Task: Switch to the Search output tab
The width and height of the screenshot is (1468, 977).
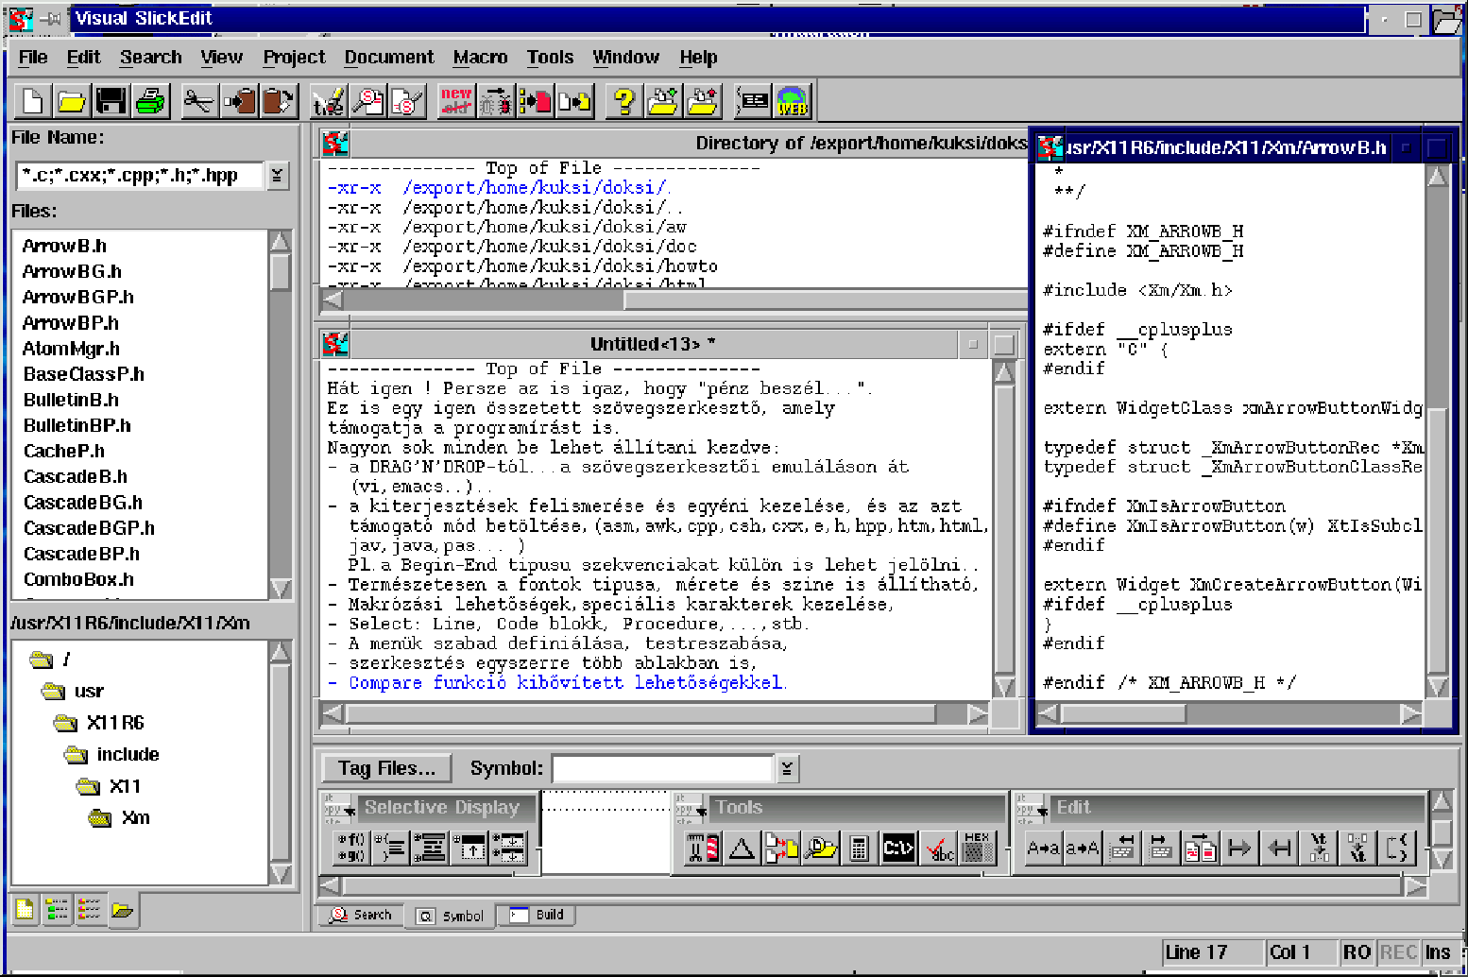Action: click(x=362, y=915)
